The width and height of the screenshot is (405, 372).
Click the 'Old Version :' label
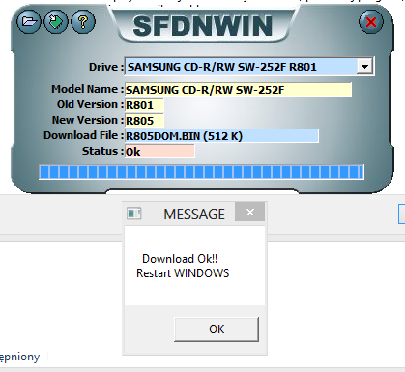[91, 104]
